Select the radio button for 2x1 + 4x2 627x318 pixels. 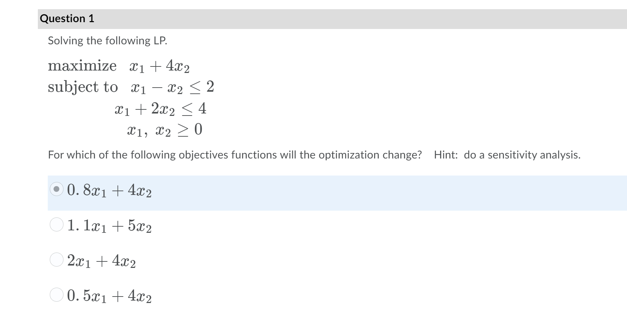point(57,261)
